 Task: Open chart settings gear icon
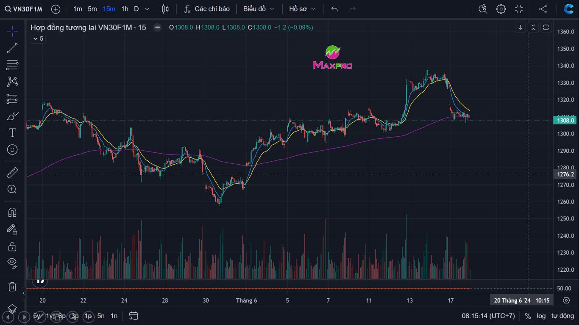501,9
